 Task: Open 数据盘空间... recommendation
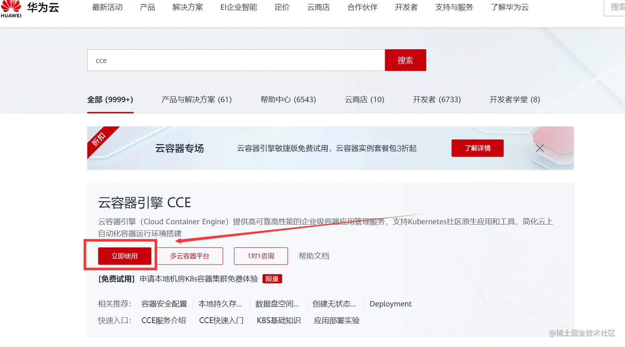(277, 304)
